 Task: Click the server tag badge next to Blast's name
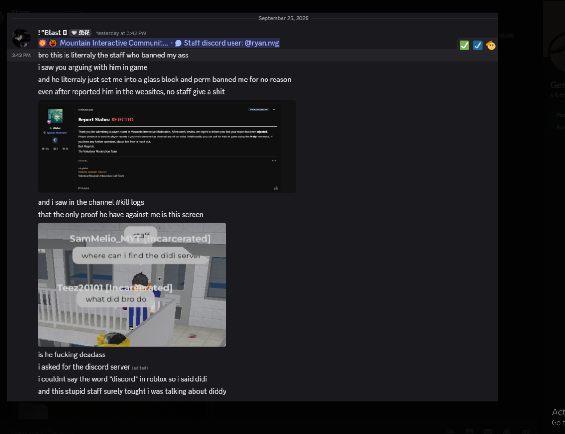coord(80,33)
